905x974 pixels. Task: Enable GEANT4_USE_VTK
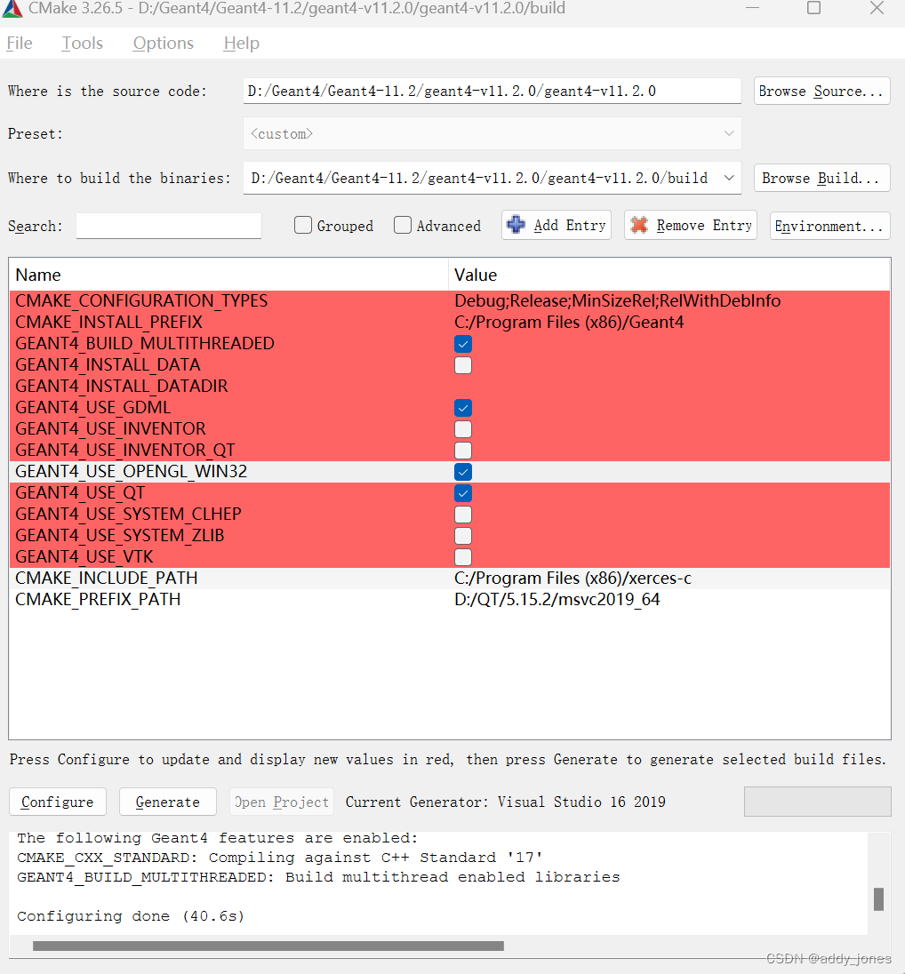tap(462, 557)
